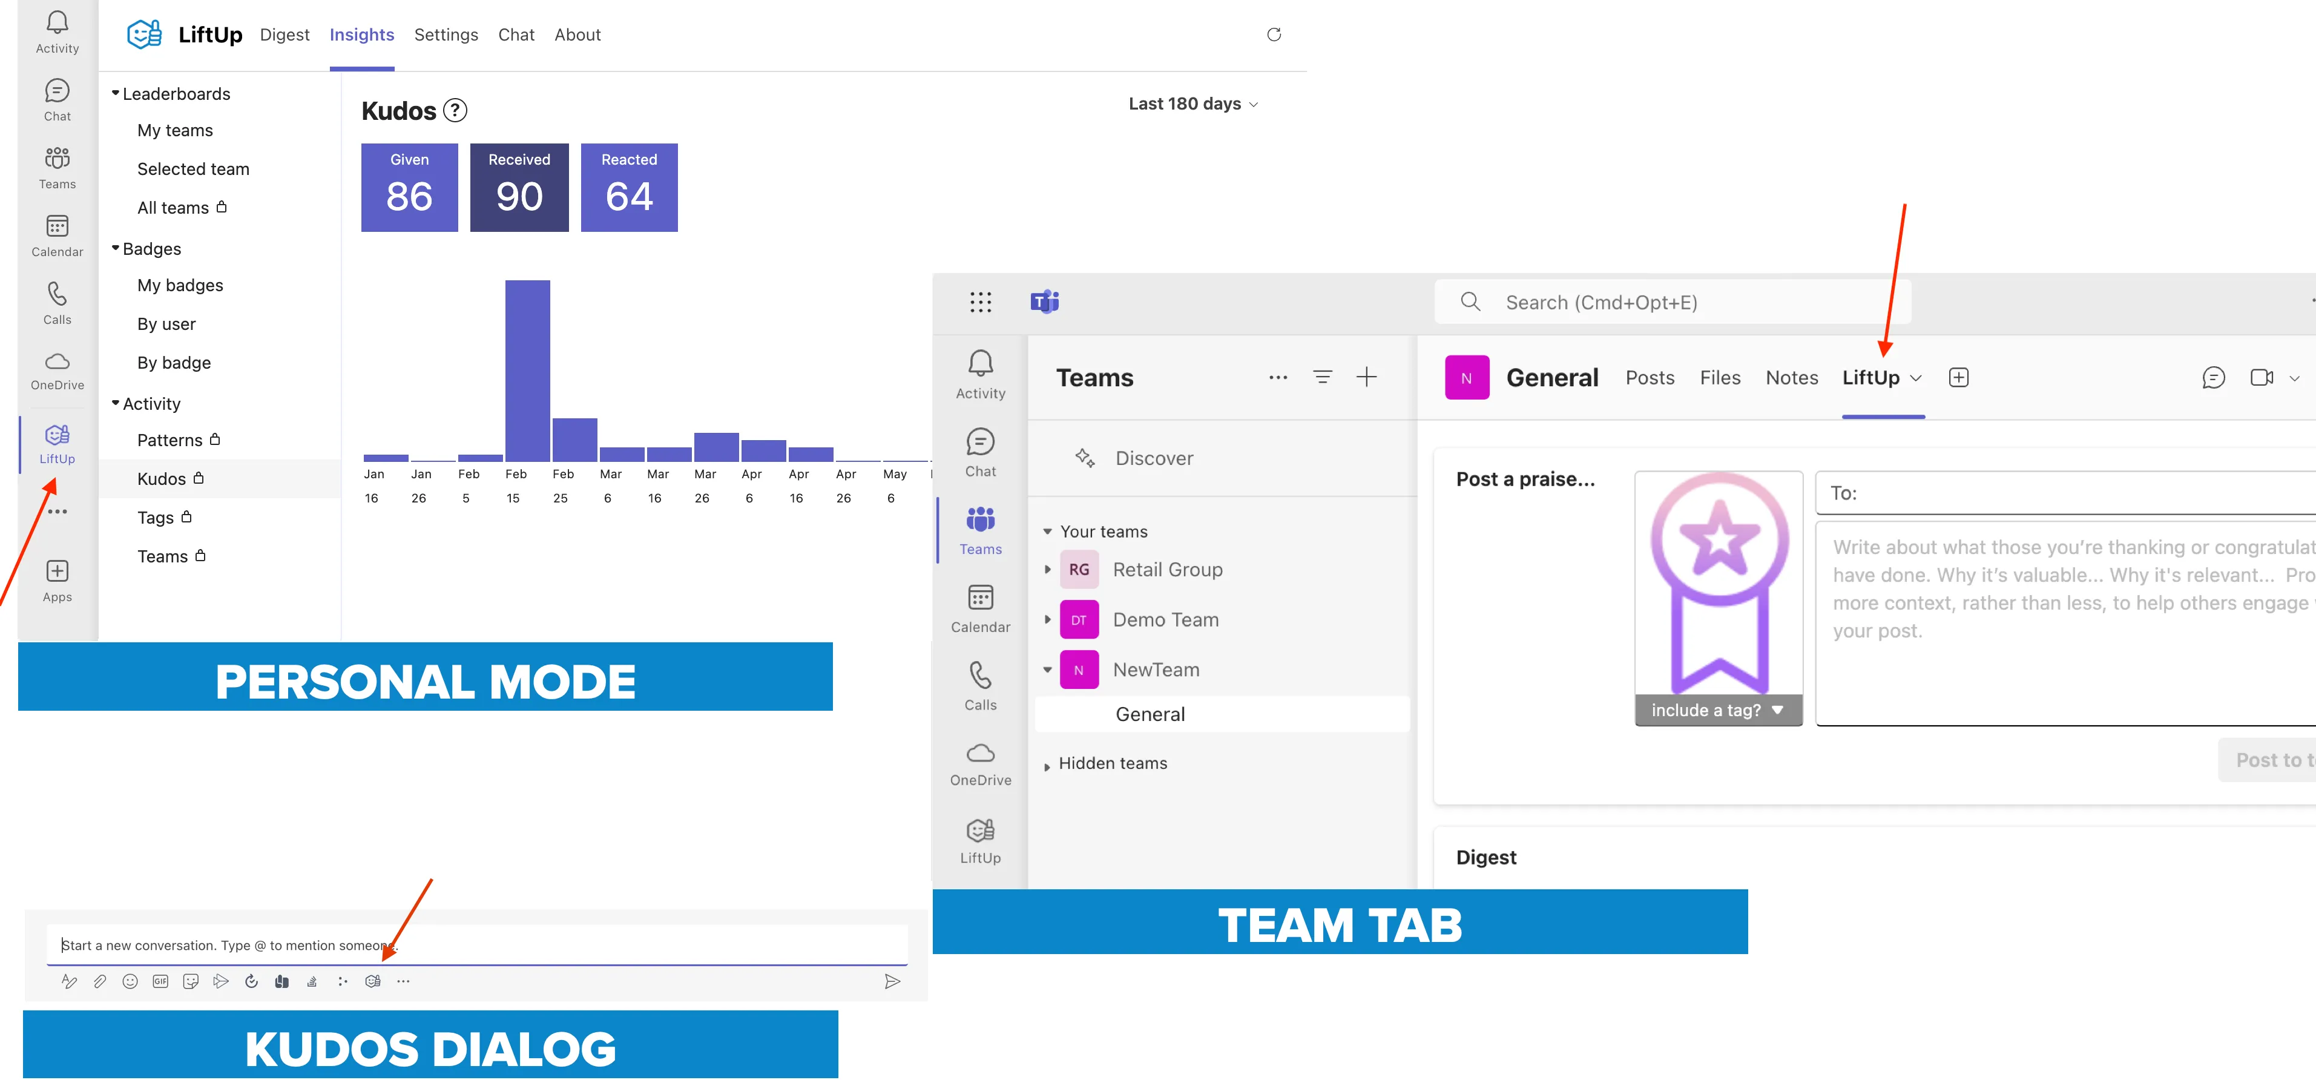Select the Posts tab in General channel
The height and width of the screenshot is (1080, 2316).
(1650, 377)
